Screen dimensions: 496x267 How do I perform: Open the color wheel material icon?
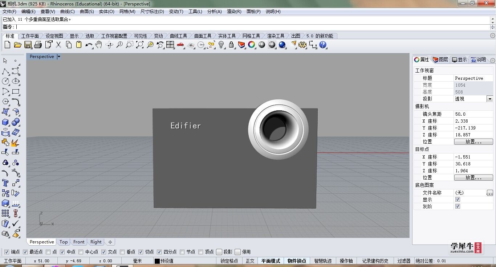[252, 45]
